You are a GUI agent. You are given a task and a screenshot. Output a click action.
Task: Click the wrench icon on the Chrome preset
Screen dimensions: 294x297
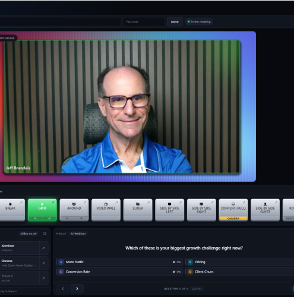tap(44, 263)
